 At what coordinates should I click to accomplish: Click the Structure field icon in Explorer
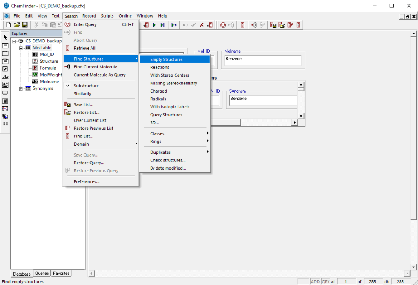pyautogui.click(x=35, y=61)
